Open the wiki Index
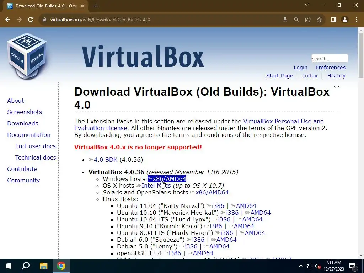 [x=310, y=76]
